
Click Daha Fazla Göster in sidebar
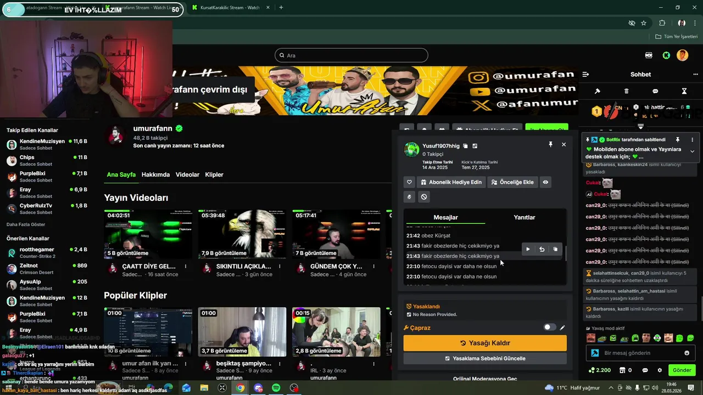[26, 224]
